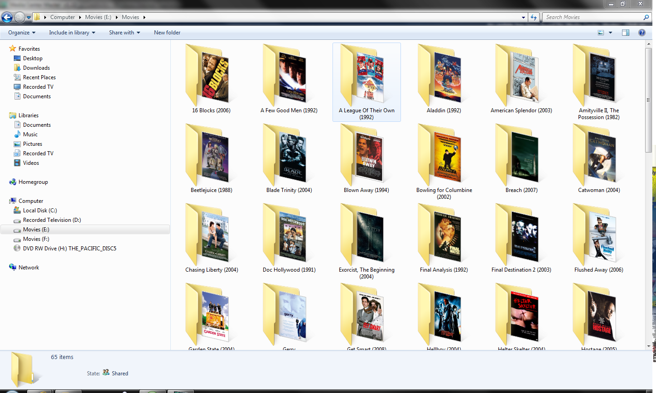
Task: Select the DVD RW Drive (H:) entry
Action: (69, 249)
